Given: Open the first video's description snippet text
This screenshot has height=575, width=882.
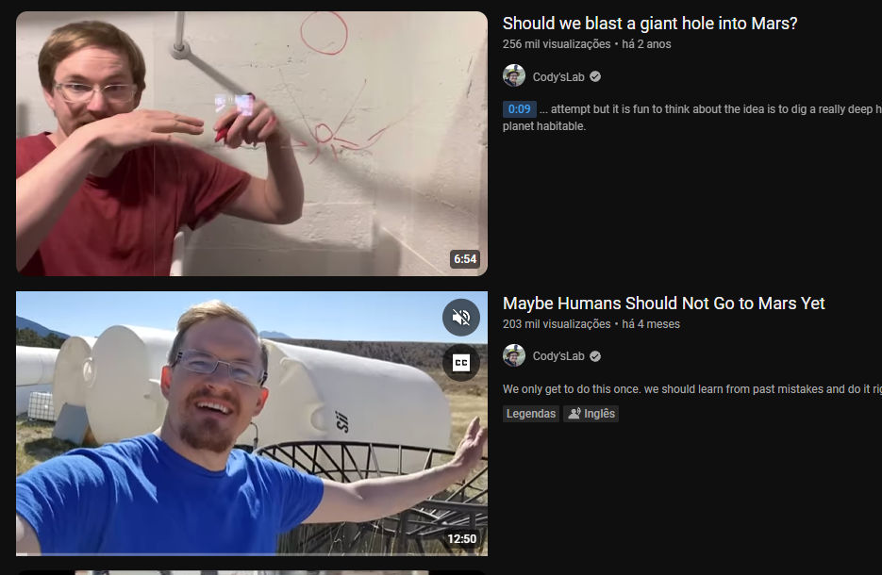Looking at the screenshot, I should click(691, 118).
